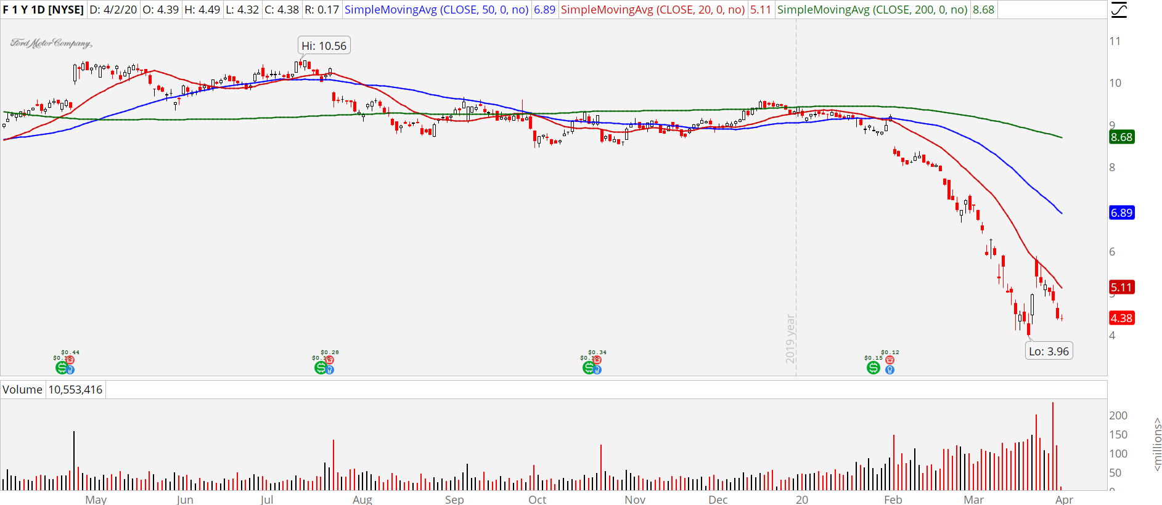This screenshot has width=1162, height=505.
Task: Click the 'Dec' label on the time axis
Action: (718, 499)
